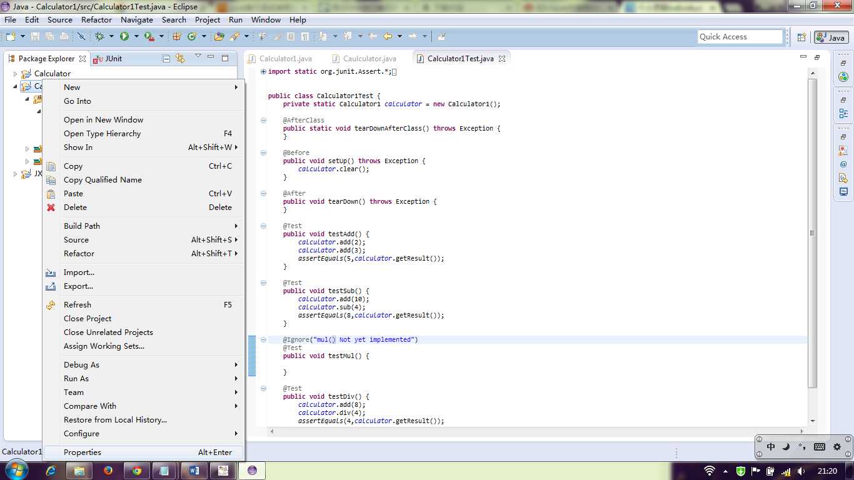This screenshot has height=480, width=854.
Task: Open the Declaration view icon
Action: tap(843, 178)
